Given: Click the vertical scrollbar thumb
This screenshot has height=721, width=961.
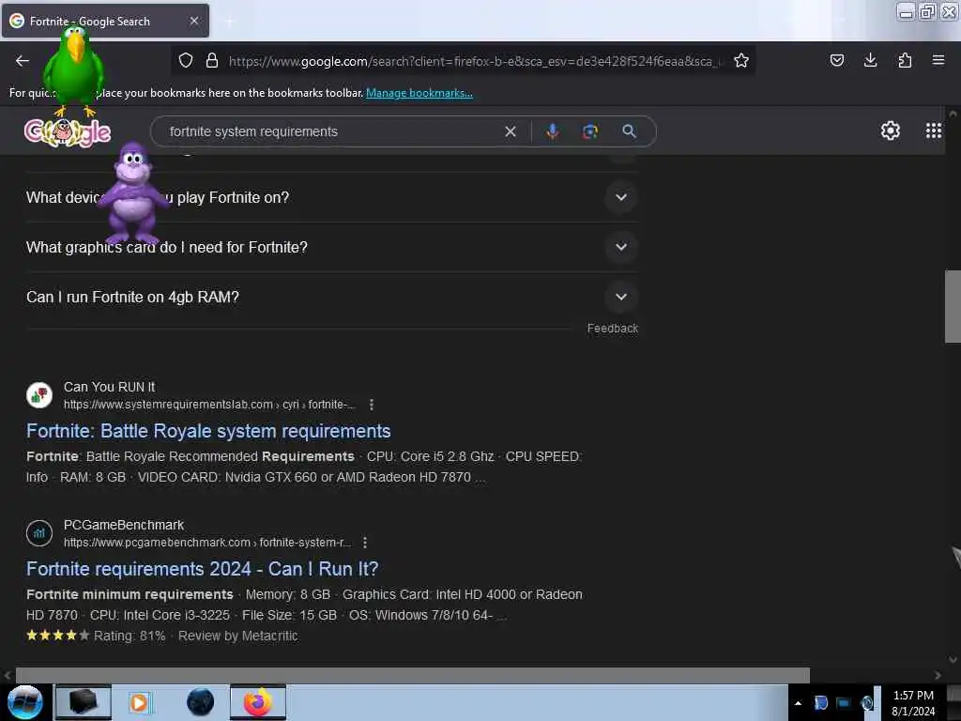Looking at the screenshot, I should pyautogui.click(x=953, y=307).
